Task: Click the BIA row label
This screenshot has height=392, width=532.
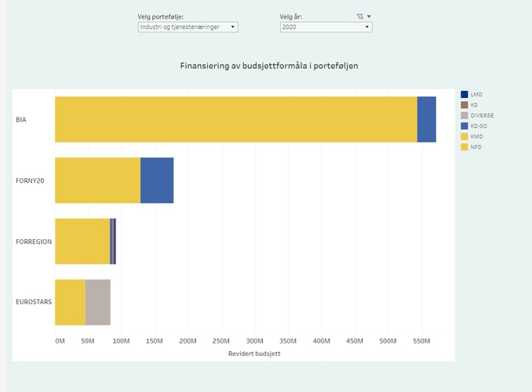Action: click(21, 119)
